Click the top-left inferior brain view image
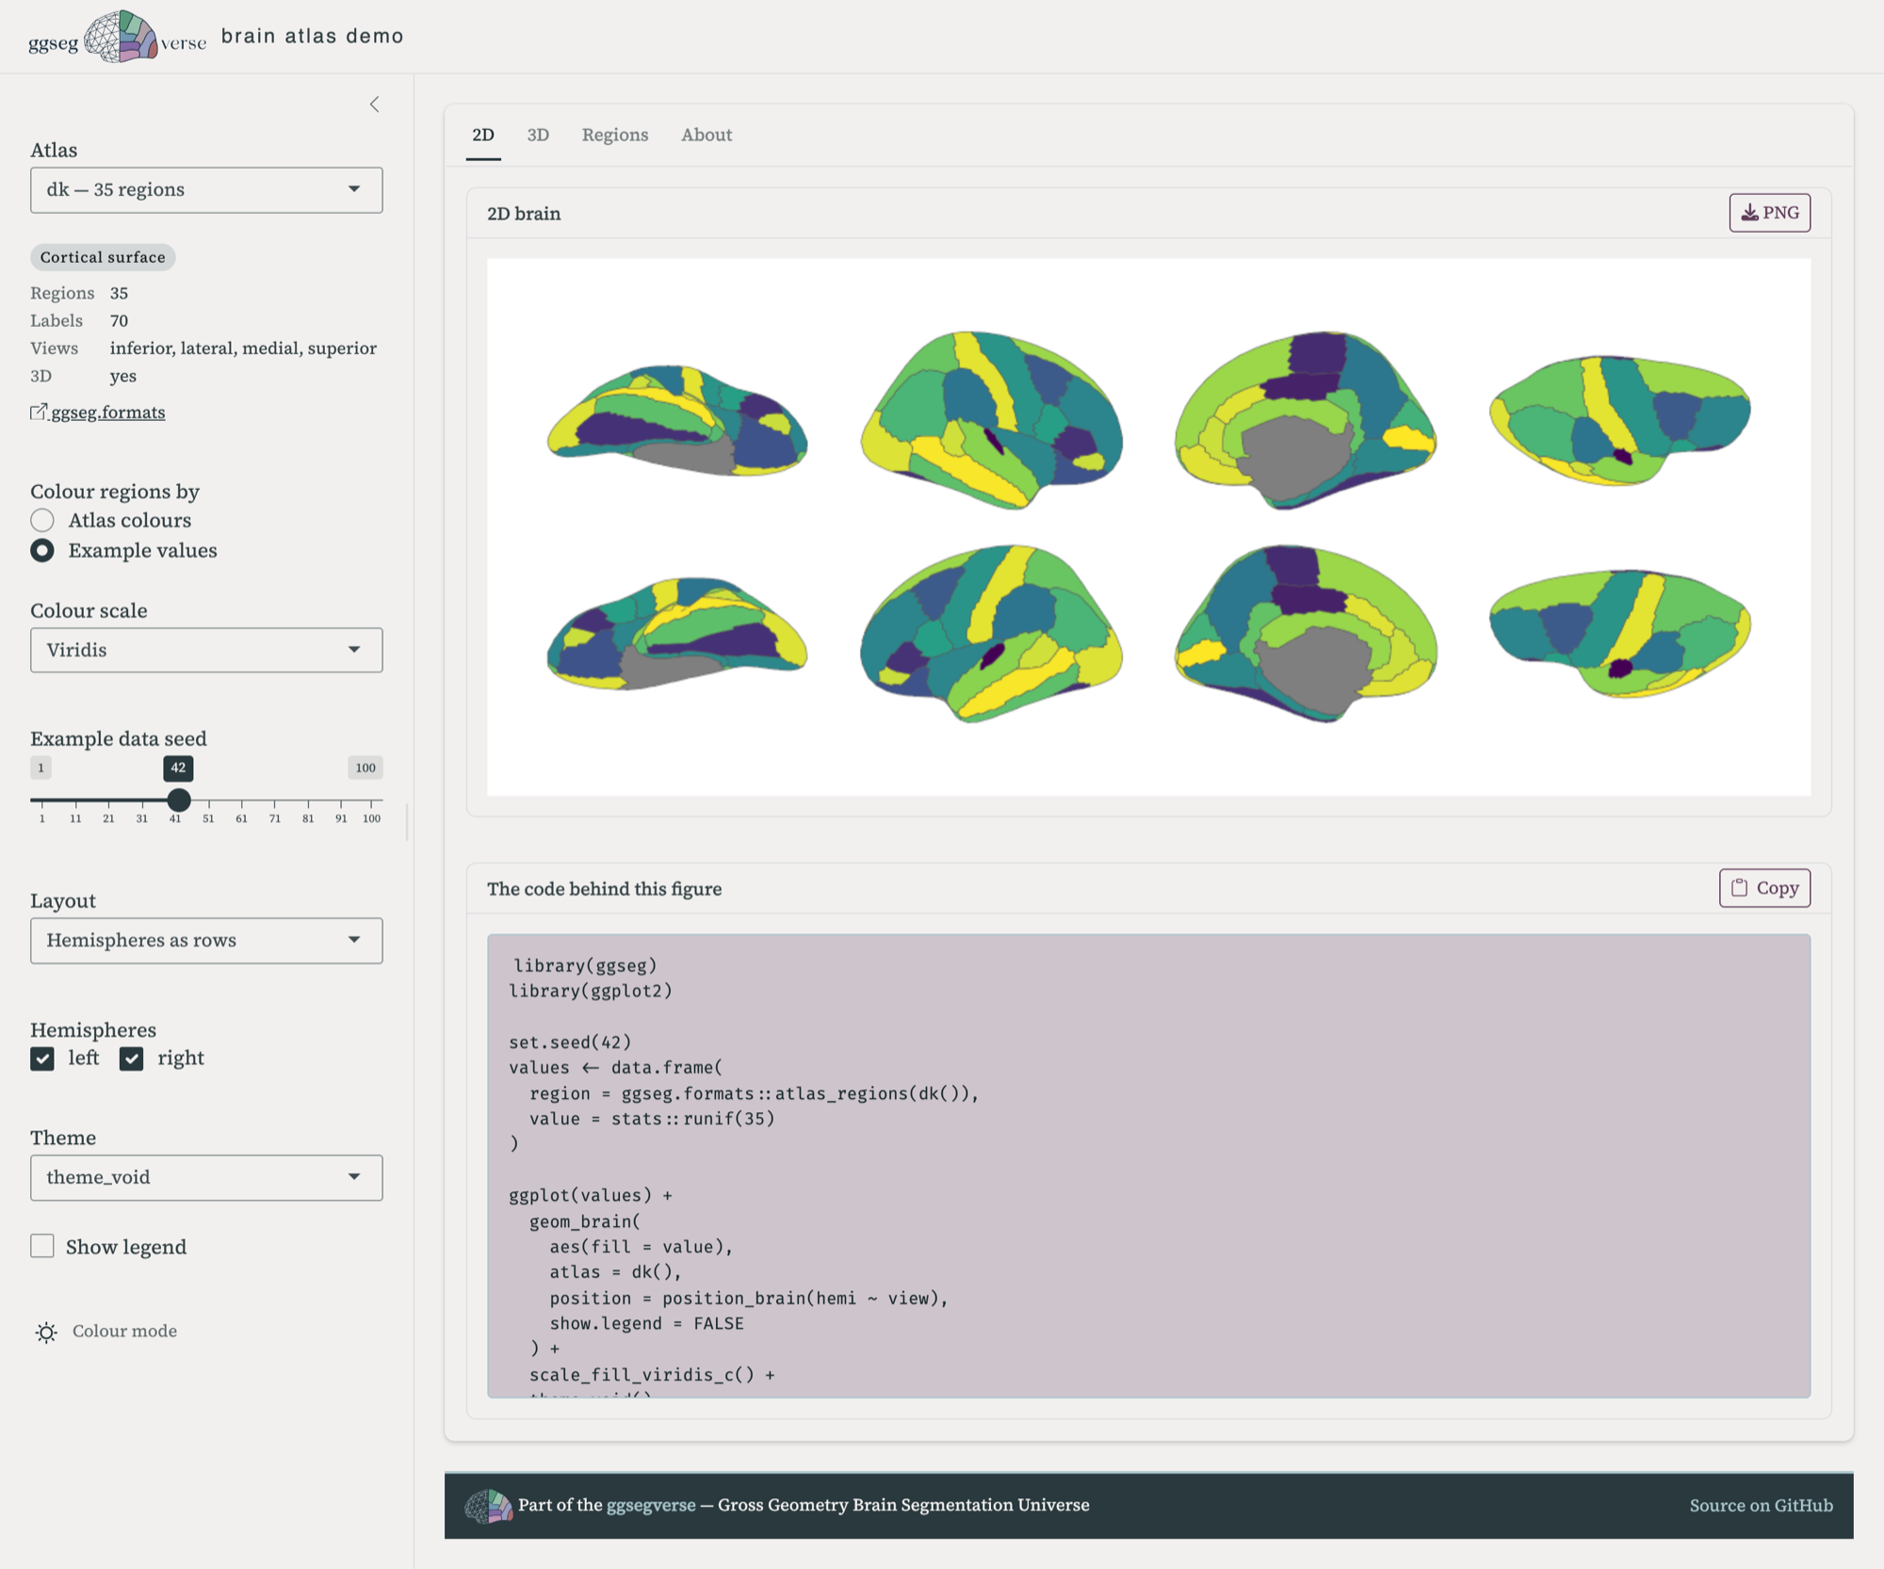Screen dimensions: 1884x1569 point(676,420)
